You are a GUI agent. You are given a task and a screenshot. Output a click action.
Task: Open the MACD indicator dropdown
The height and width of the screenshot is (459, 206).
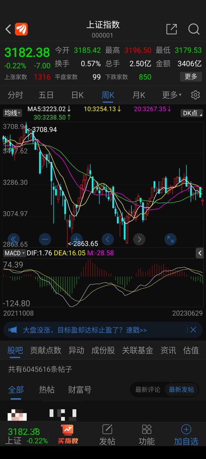point(14,253)
